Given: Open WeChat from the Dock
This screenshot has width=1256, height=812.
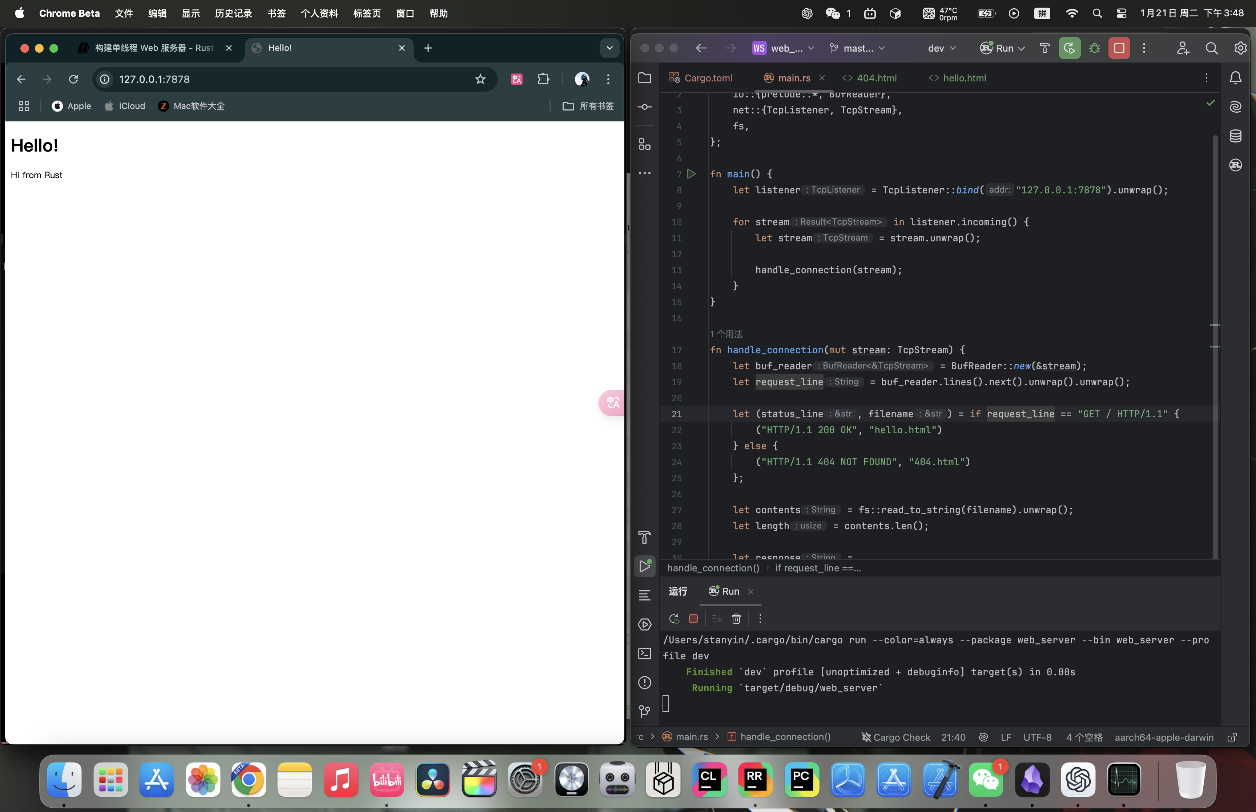Looking at the screenshot, I should click(x=986, y=780).
